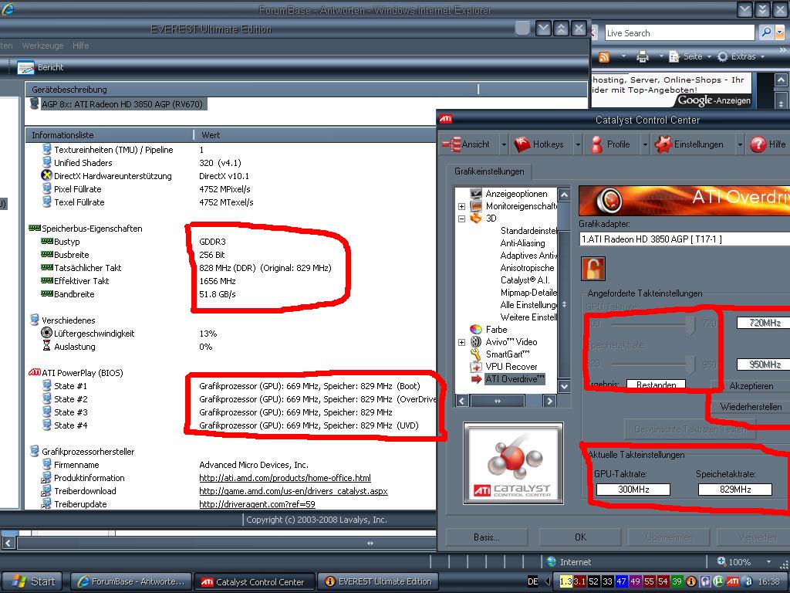The width and height of the screenshot is (790, 593).
Task: Click the Overdrive unlock padlock icon
Action: (x=593, y=268)
